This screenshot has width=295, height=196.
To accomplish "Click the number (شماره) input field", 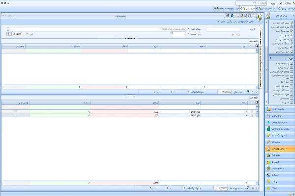I will click(223, 29).
